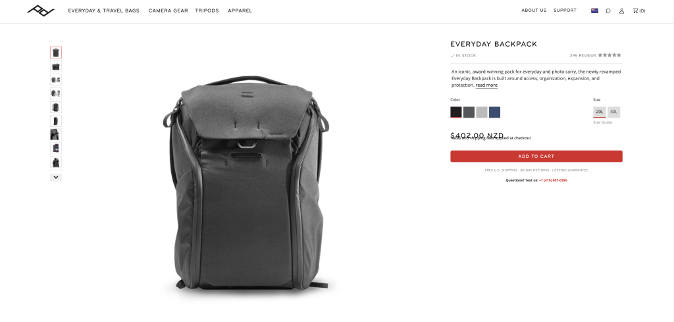Expand description via read more
674x322 pixels.
pyautogui.click(x=486, y=85)
